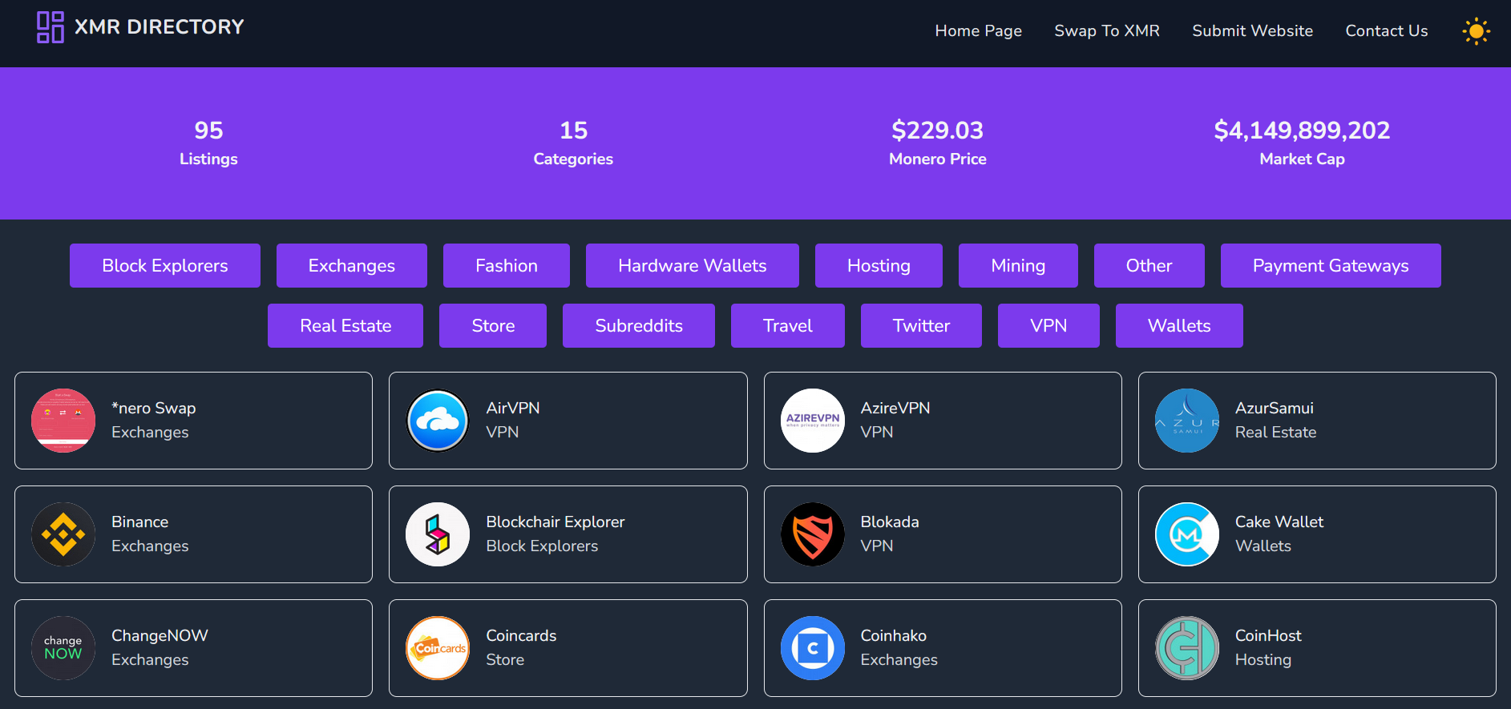This screenshot has height=709, width=1511.
Task: Open the Coinhako listing name
Action: click(x=894, y=635)
